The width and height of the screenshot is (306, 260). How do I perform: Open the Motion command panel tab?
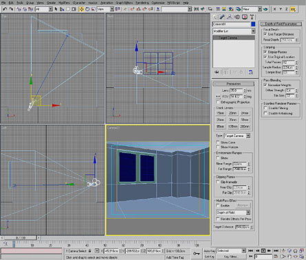click(237, 17)
